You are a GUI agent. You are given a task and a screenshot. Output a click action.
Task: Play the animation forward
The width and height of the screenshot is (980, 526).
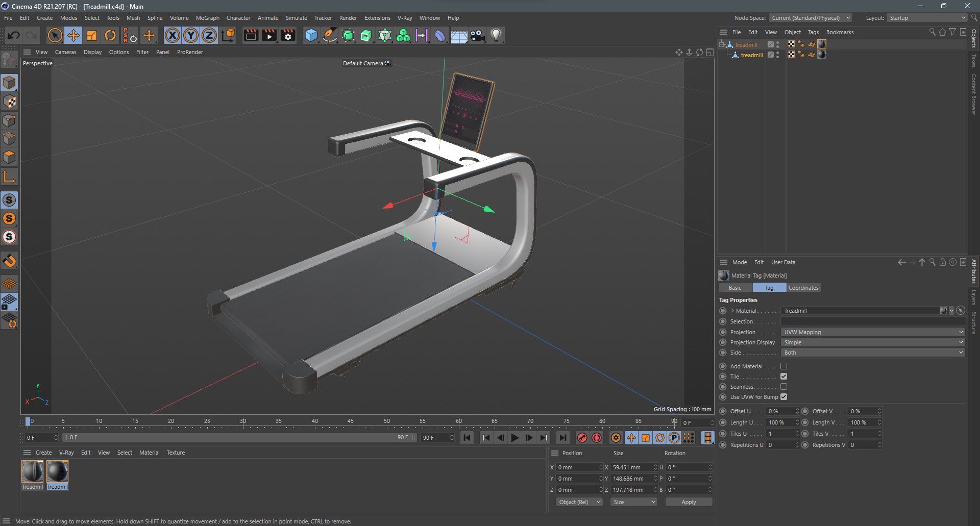[515, 438]
